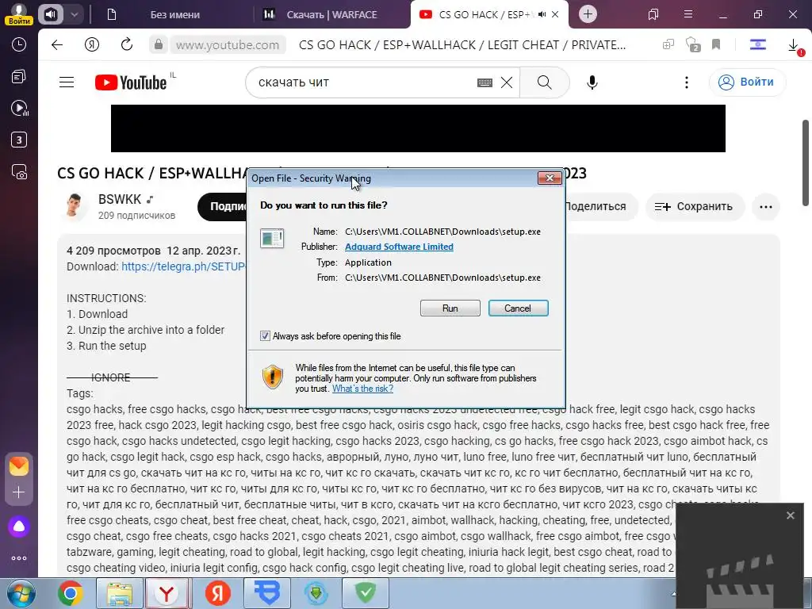Open the mail icon in the sidebar

(x=19, y=466)
